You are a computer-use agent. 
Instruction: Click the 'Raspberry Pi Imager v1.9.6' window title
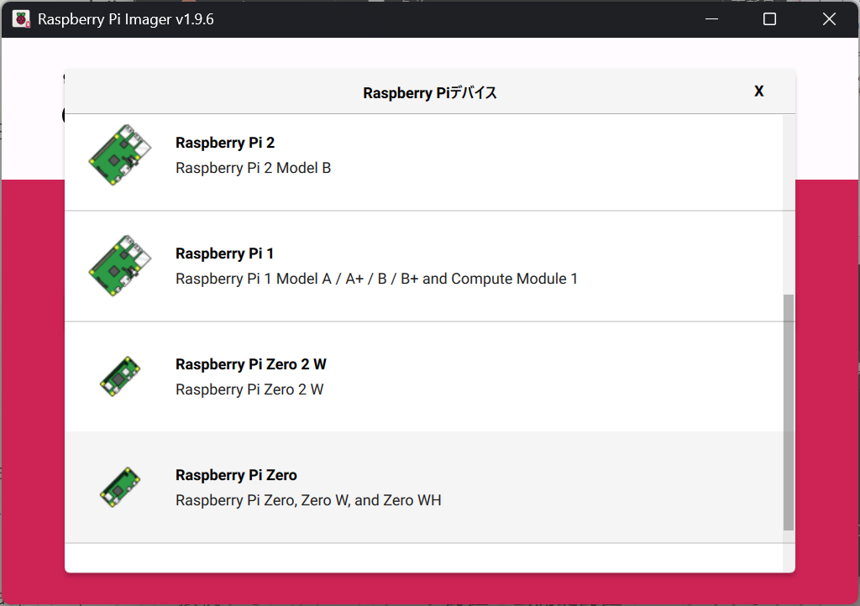(x=126, y=19)
